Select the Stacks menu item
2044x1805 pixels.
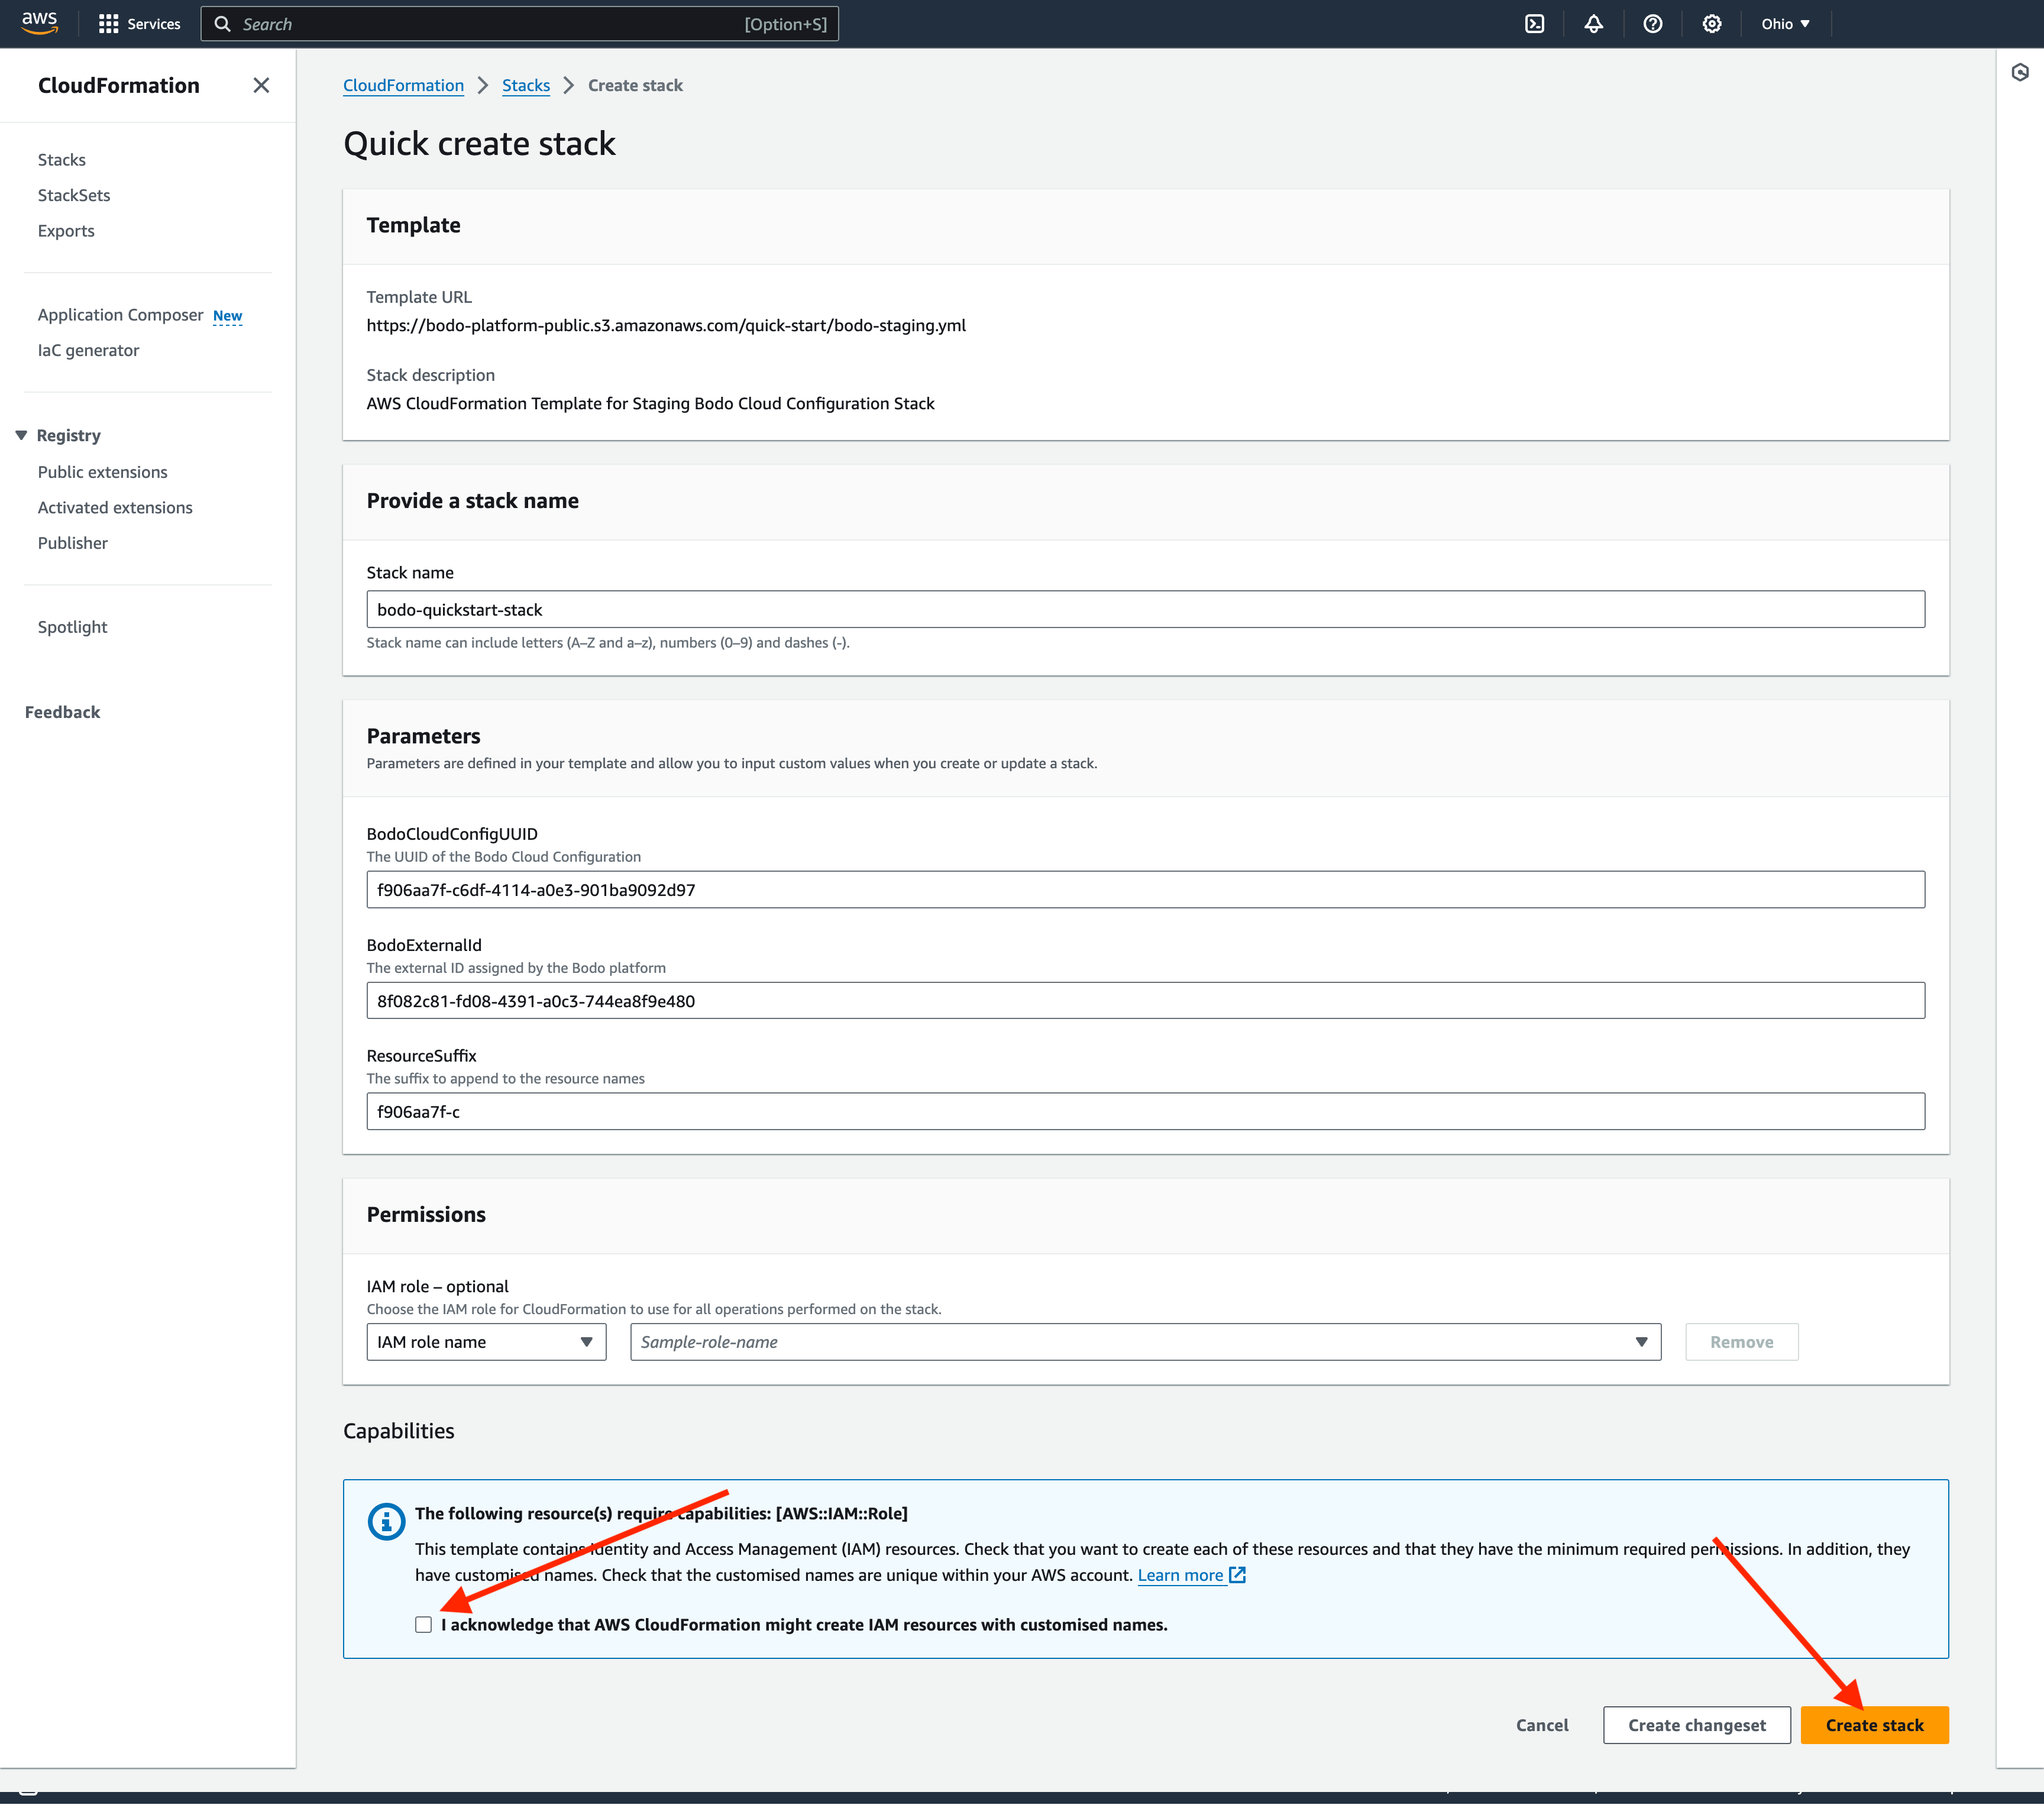pyautogui.click(x=61, y=158)
